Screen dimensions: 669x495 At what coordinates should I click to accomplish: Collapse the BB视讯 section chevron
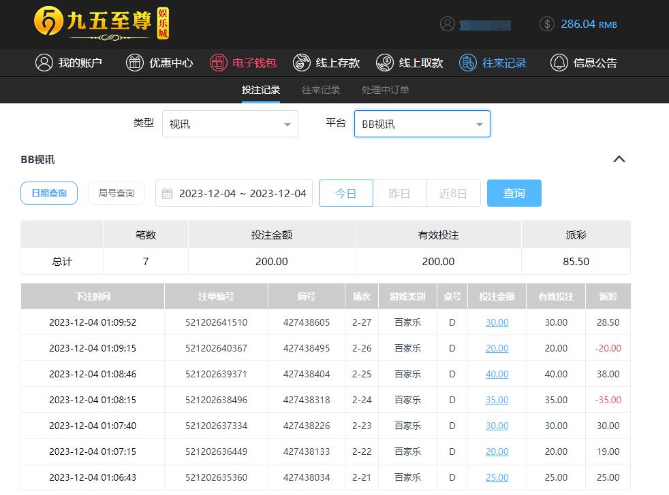[619, 159]
